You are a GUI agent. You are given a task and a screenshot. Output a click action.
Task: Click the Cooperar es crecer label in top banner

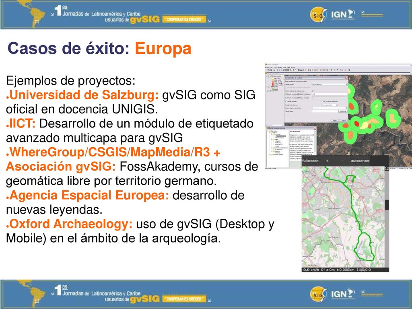coord(184,19)
